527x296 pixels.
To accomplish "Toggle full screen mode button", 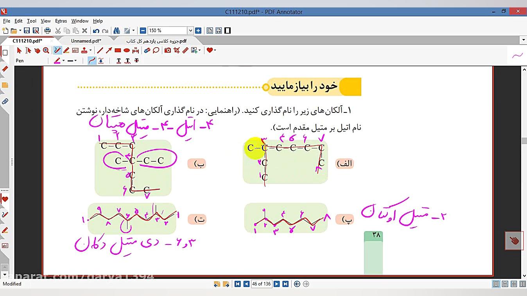I will tap(228, 30).
